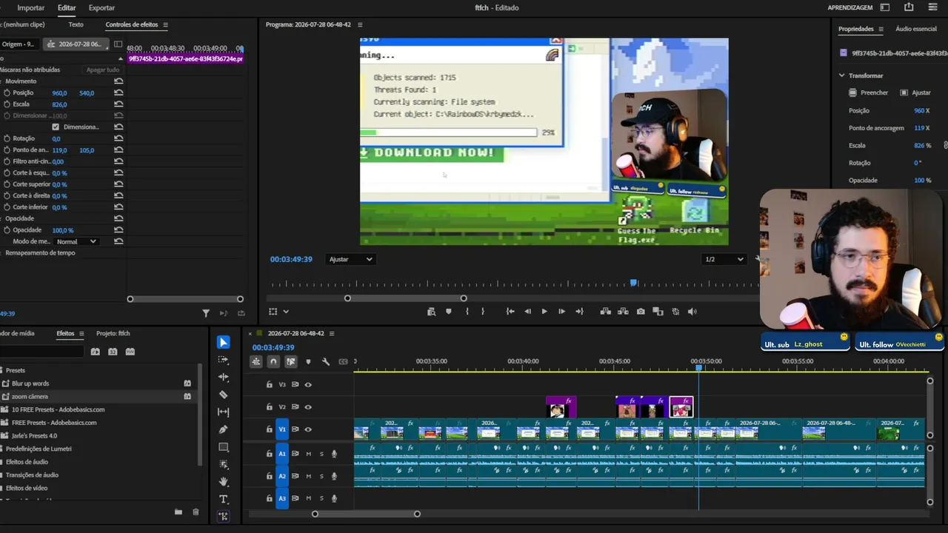Image resolution: width=948 pixels, height=533 pixels.
Task: Toggle snap magnet in timeline
Action: pos(273,361)
